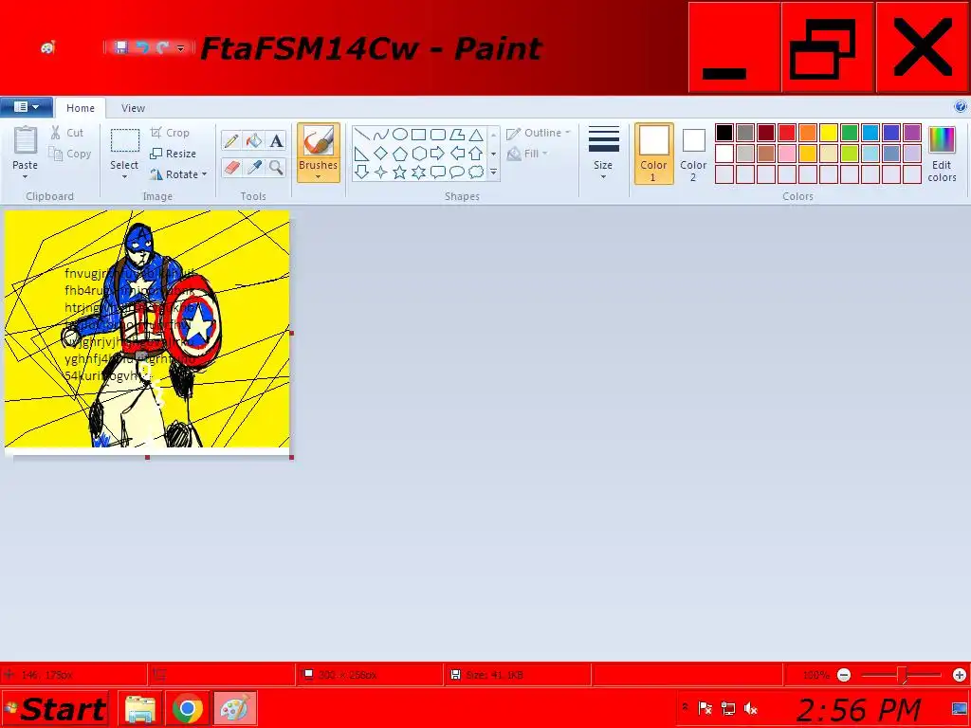Pick the red color swatch
This screenshot has height=728, width=971.
pyautogui.click(x=787, y=133)
